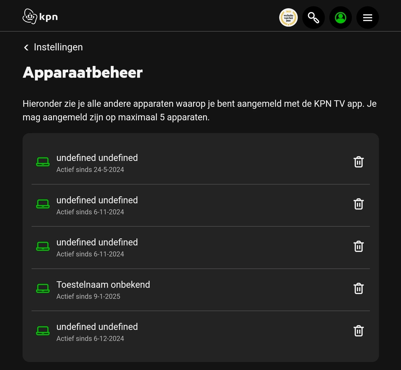Click the 'Actief sinds 9-1-2025' text

tap(88, 297)
